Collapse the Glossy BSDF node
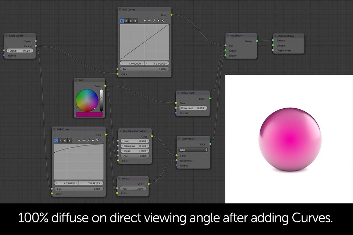Viewport: 353px width, 235px height. 179,138
